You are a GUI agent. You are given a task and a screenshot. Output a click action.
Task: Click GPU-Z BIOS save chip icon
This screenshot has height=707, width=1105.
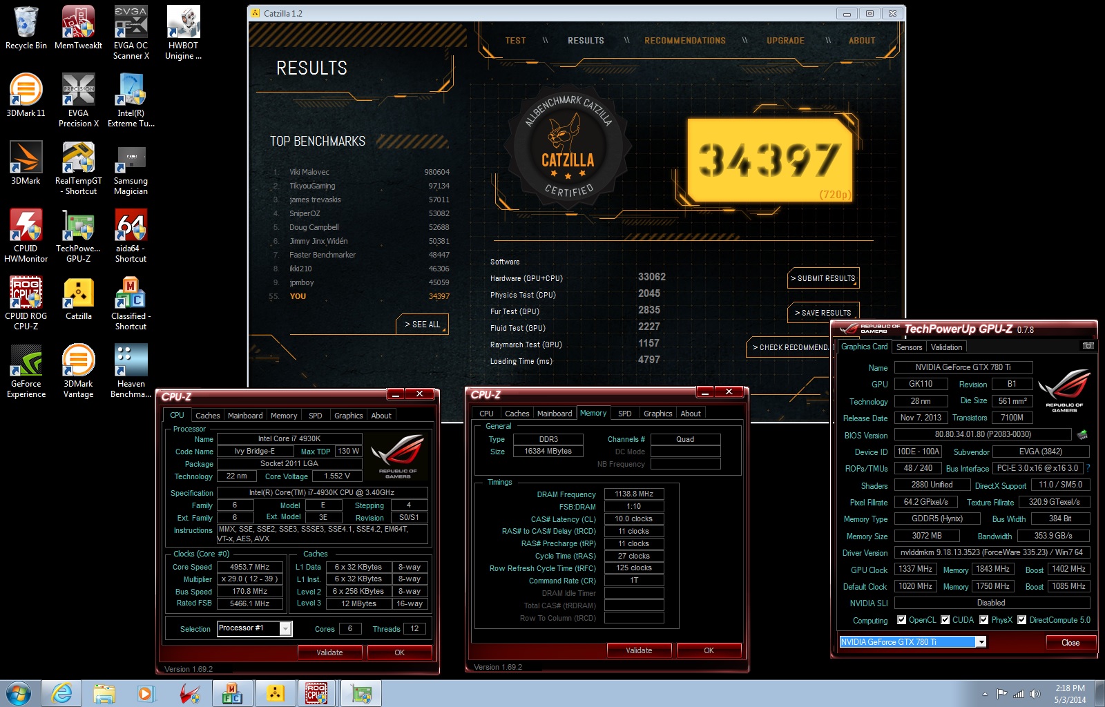point(1082,434)
